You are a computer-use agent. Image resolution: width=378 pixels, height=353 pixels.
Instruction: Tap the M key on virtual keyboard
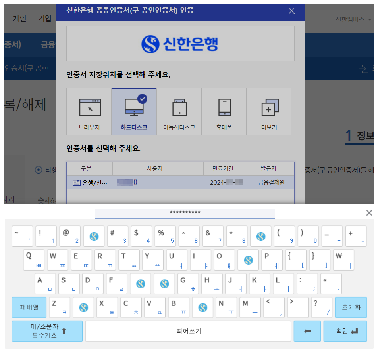(x=250, y=307)
